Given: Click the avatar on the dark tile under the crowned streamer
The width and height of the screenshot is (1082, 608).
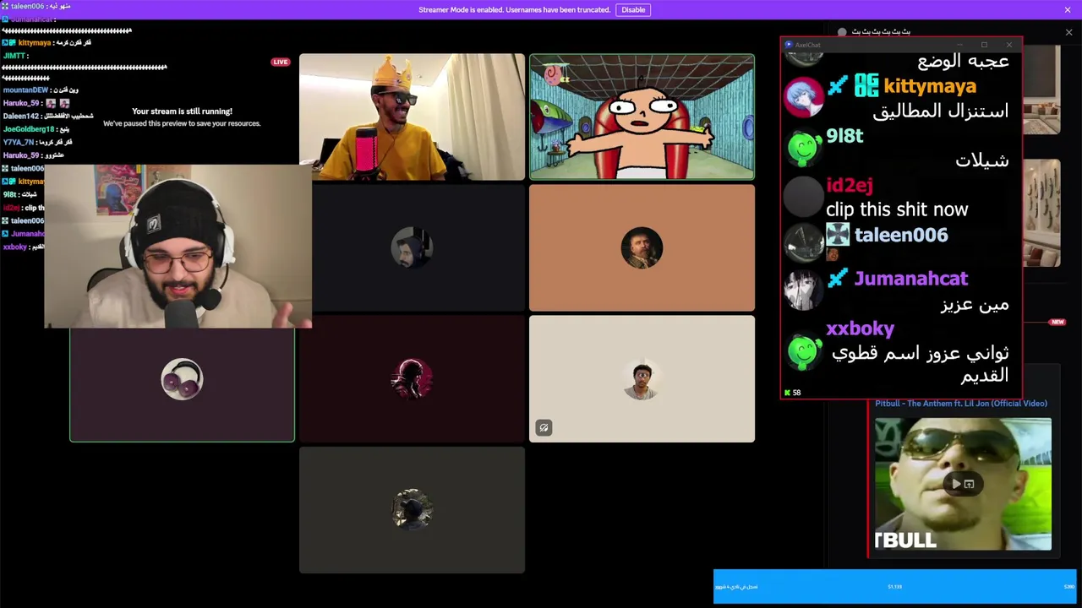Looking at the screenshot, I should 412,248.
